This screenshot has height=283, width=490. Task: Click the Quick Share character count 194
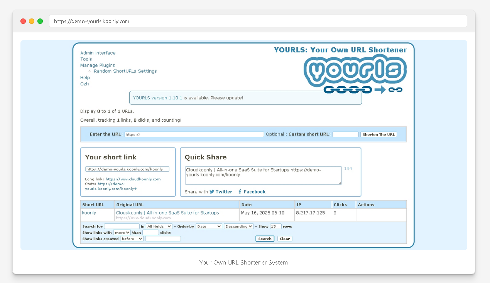348,169
